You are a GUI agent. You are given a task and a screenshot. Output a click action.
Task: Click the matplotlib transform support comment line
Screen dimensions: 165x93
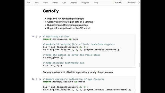pyautogui.click(x=79, y=44)
